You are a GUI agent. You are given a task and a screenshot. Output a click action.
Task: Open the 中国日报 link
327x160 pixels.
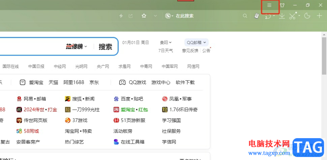click(x=36, y=67)
